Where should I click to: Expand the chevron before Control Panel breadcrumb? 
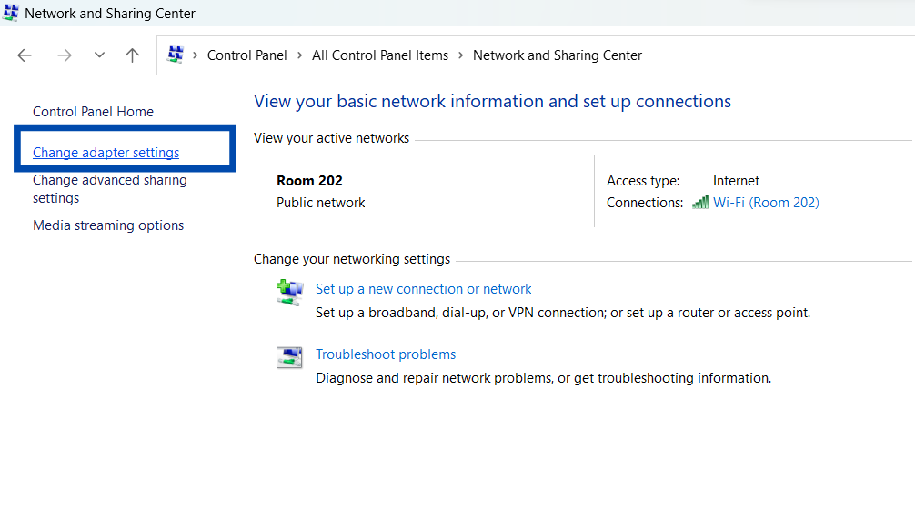click(x=195, y=55)
